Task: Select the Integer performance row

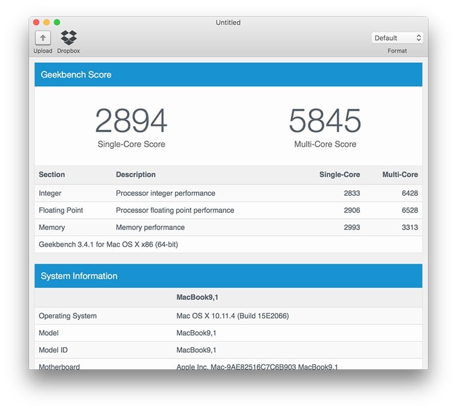Action: tap(228, 193)
